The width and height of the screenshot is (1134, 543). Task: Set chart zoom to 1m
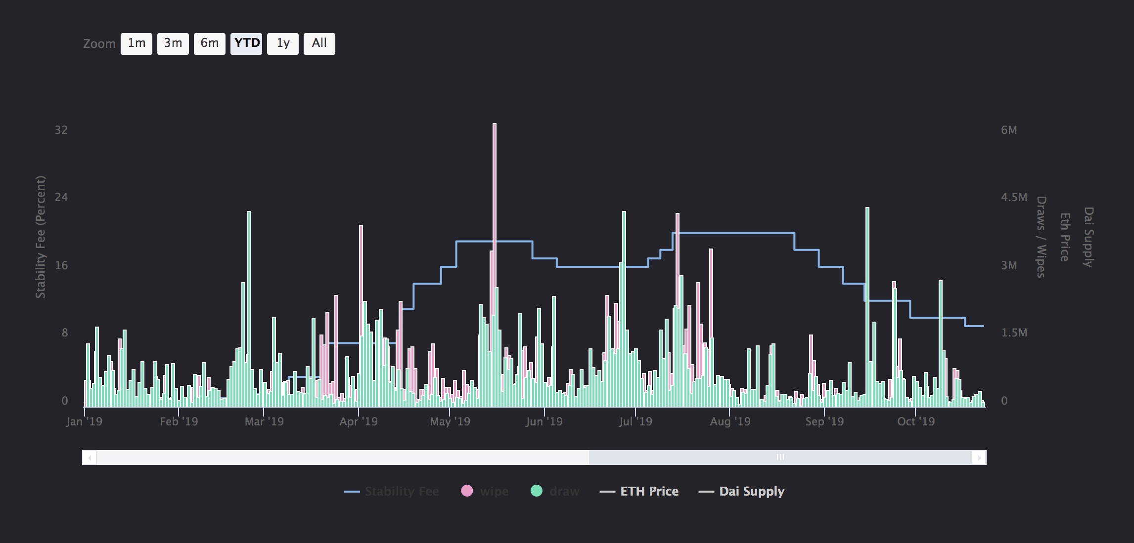136,43
